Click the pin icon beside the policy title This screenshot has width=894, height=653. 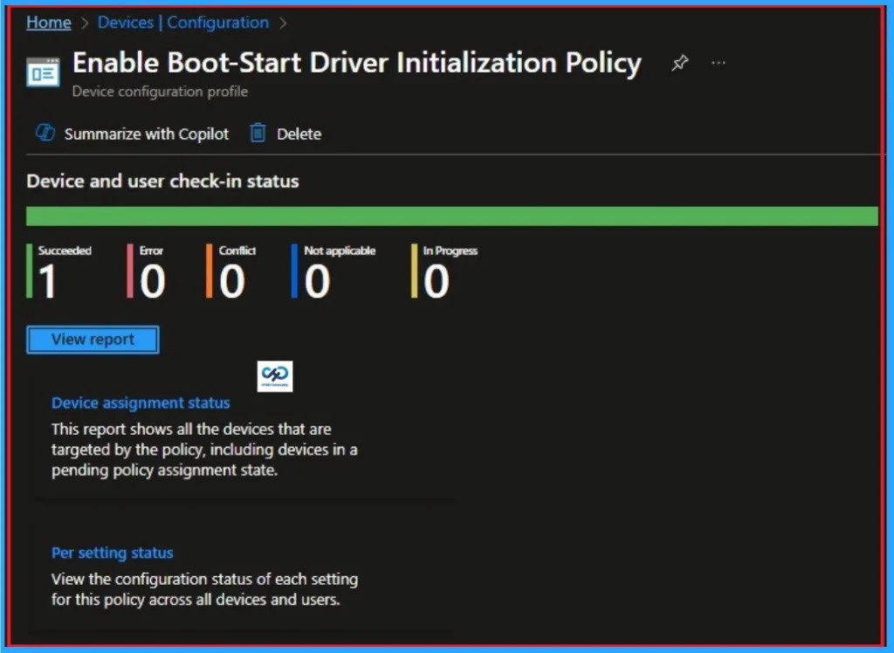[679, 62]
